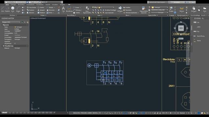
Task: Activate the Kopieren copy tool
Action: click(x=31, y=10)
